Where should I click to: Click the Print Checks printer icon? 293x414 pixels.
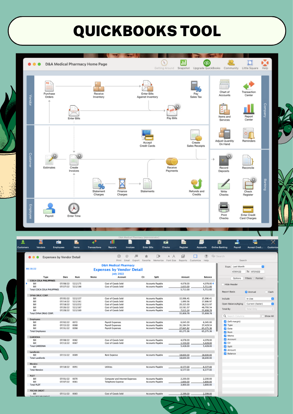224,208
